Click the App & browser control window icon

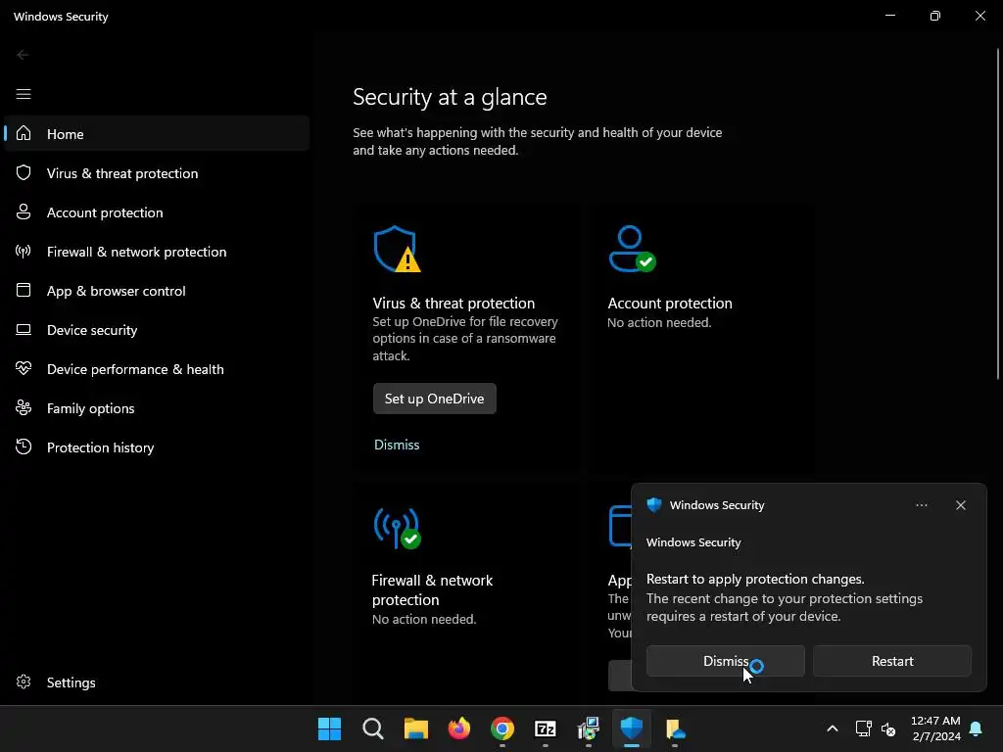click(x=24, y=290)
